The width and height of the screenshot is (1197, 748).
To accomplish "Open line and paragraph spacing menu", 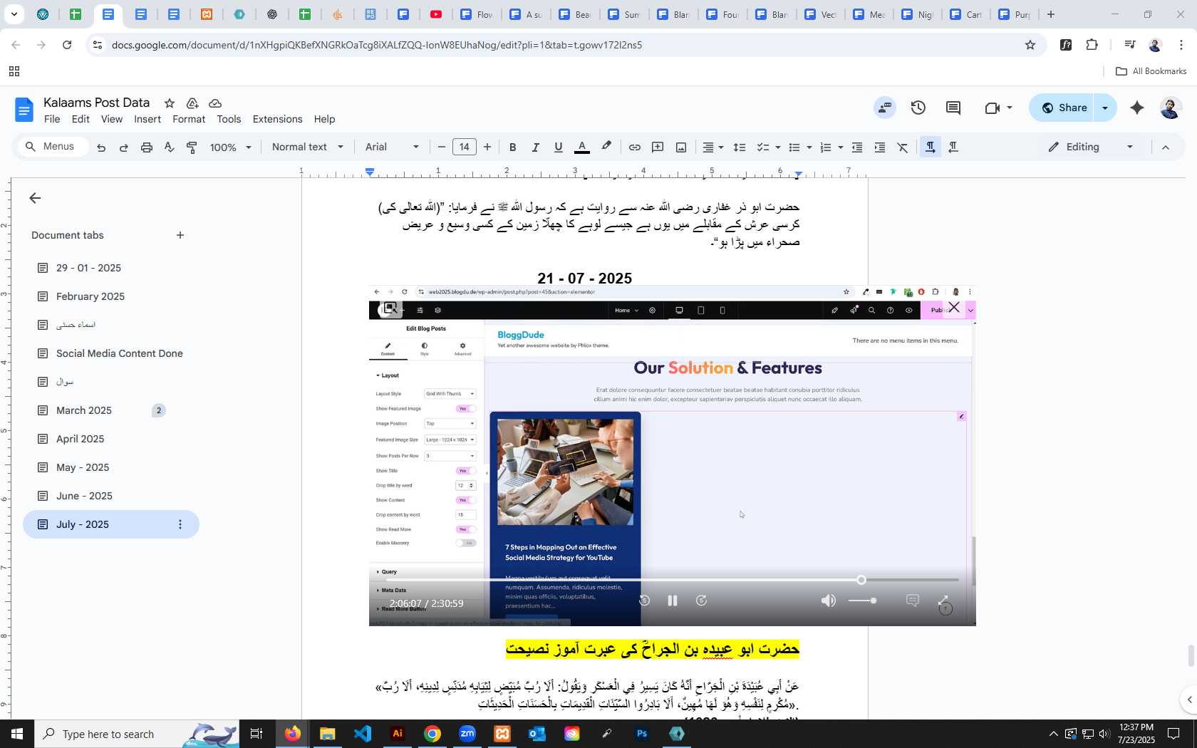I will (x=740, y=147).
